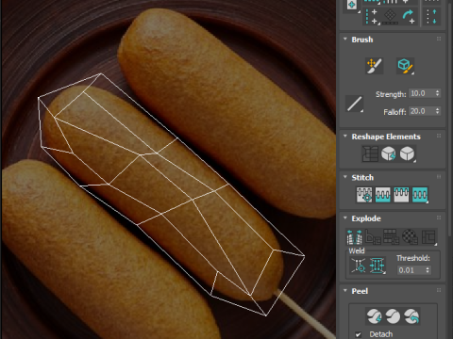This screenshot has width=453, height=339.
Task: Adjust the Strength spinner arrows
Action: (x=438, y=93)
